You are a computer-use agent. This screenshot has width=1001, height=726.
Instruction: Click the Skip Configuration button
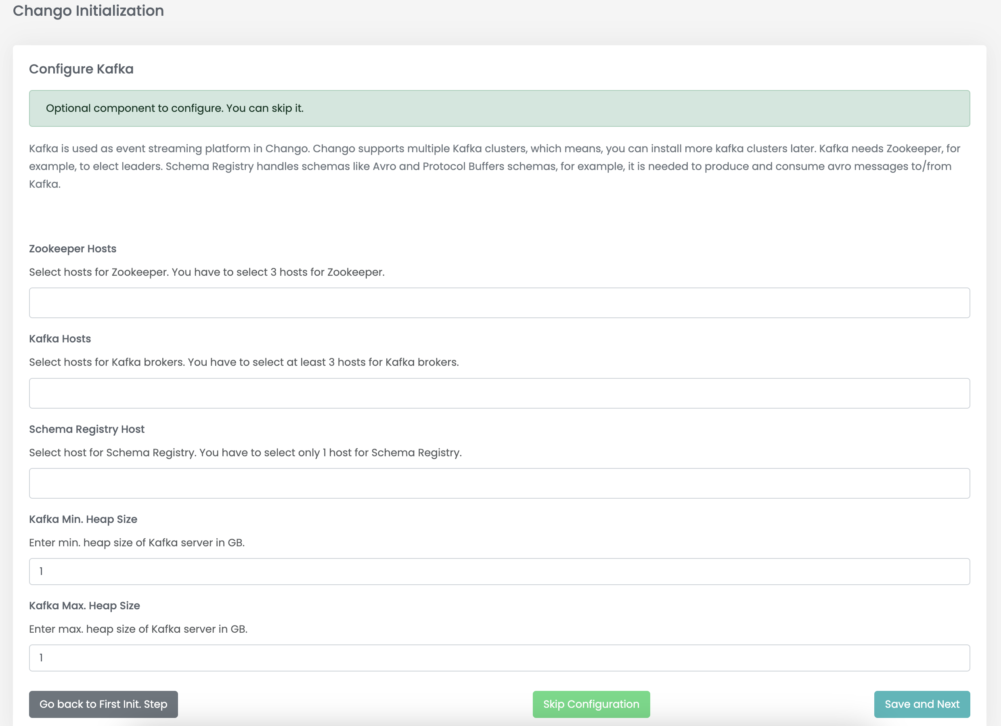(591, 704)
